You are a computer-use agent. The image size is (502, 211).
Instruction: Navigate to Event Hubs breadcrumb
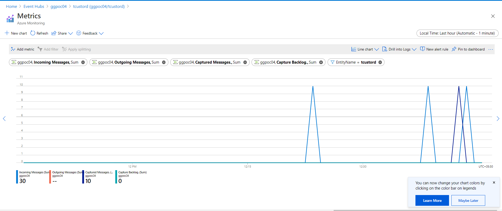click(34, 6)
